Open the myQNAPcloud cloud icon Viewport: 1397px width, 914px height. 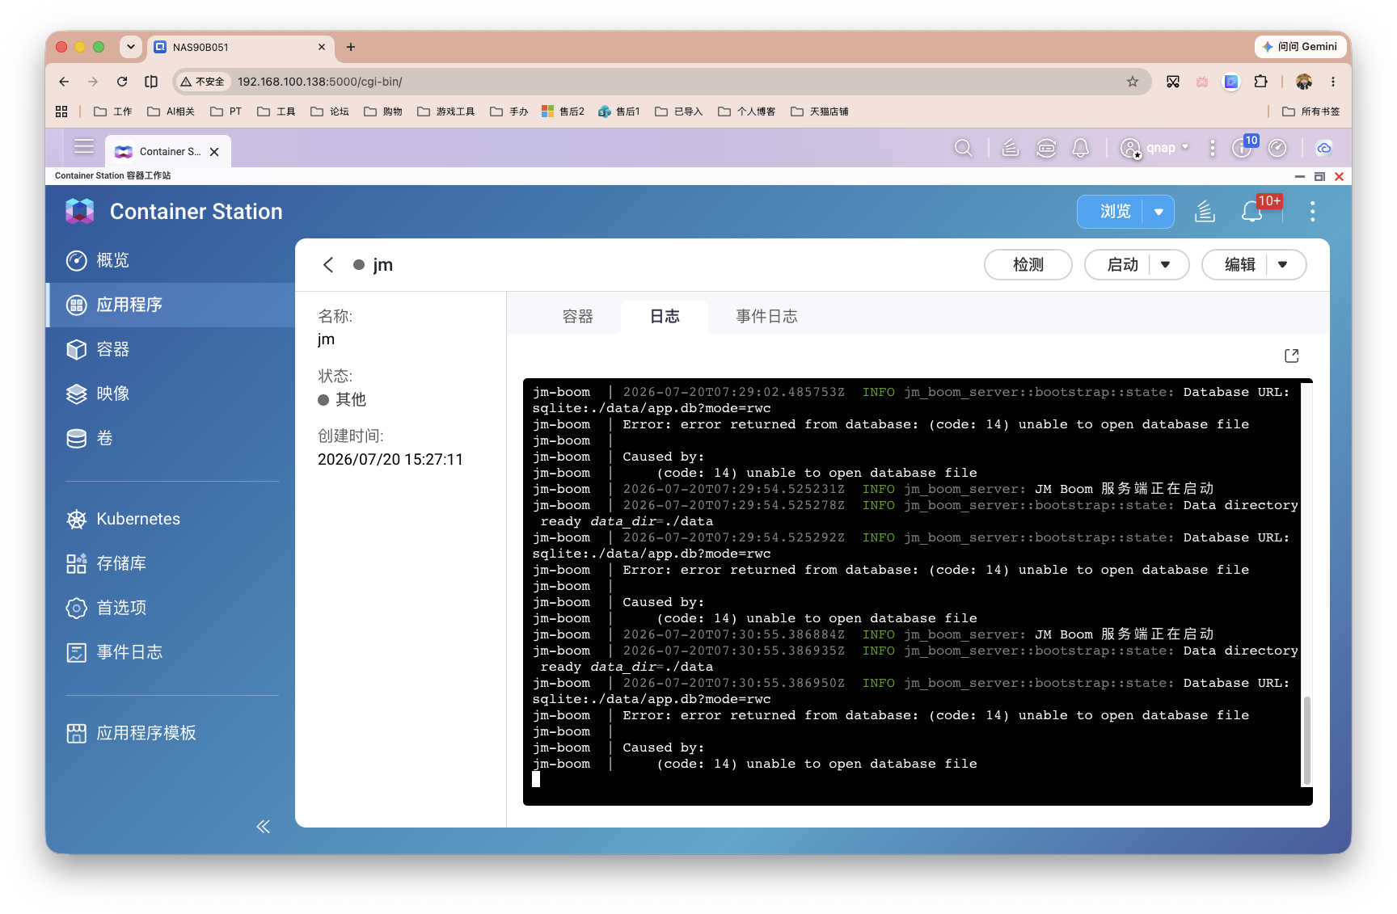coord(1323,148)
